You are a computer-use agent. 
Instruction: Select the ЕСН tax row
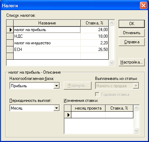click(47, 50)
